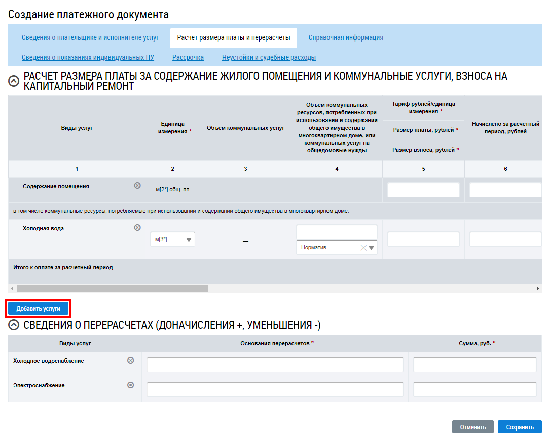Remove Холодное водоснабжение recalculation row
547x439 pixels.
pyautogui.click(x=130, y=360)
